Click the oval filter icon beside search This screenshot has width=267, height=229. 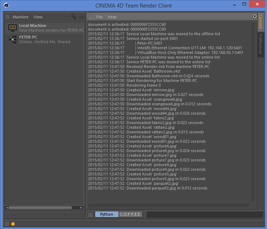82,17
